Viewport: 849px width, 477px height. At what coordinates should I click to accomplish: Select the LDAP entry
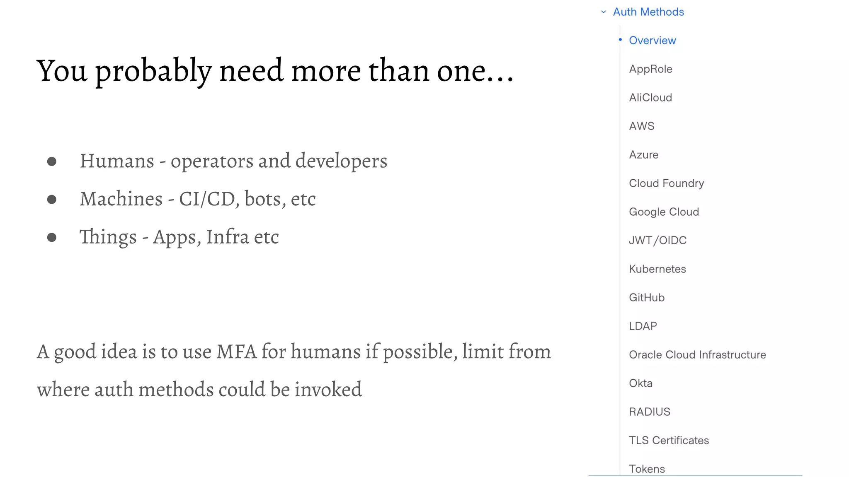coord(643,326)
